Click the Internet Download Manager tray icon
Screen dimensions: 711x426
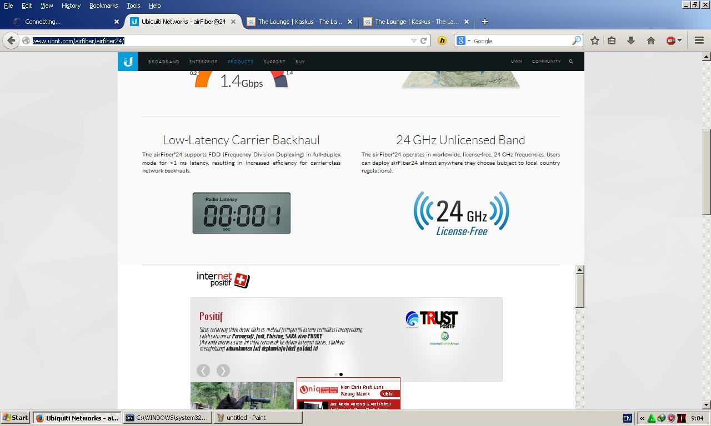coord(661,418)
